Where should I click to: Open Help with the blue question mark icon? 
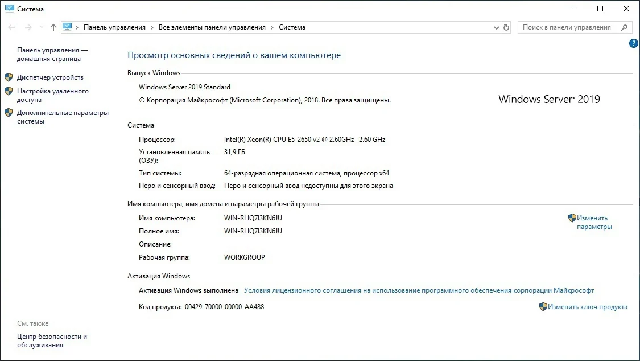634,43
